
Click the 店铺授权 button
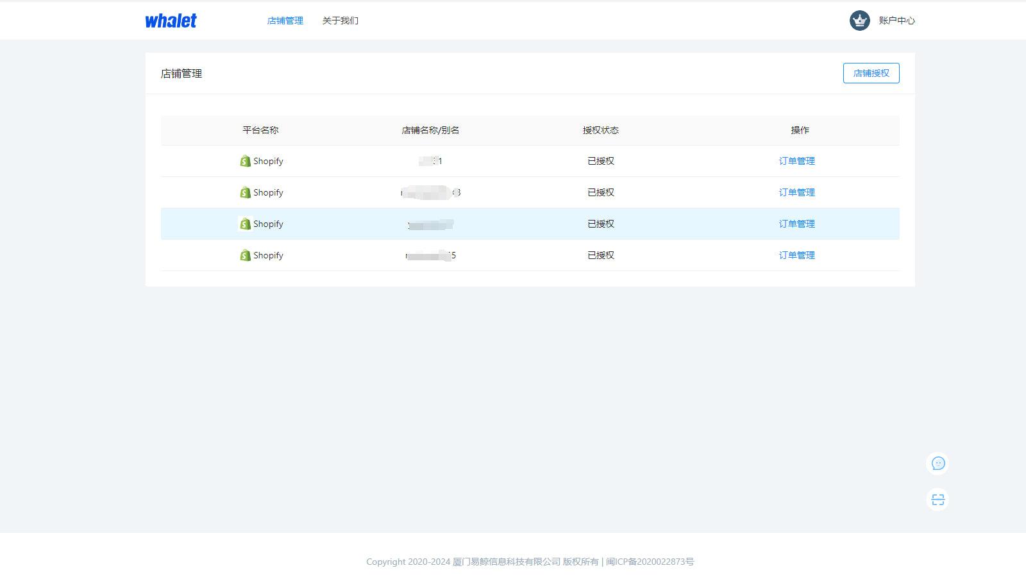(x=871, y=73)
